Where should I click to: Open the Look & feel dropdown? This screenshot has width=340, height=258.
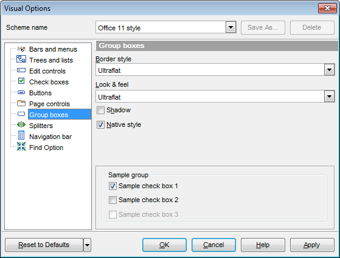[x=330, y=97]
